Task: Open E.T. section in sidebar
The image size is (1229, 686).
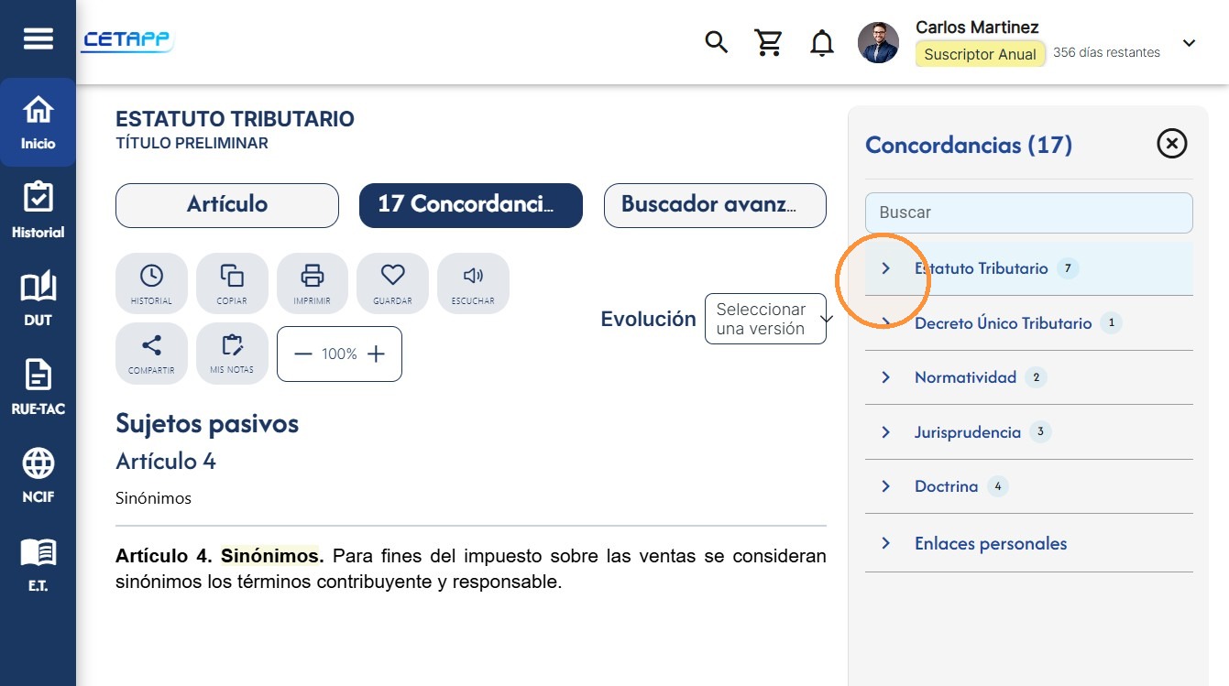Action: click(38, 564)
